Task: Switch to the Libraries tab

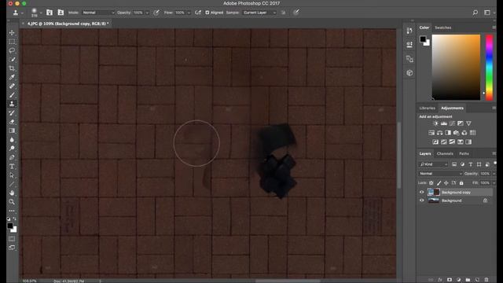Action: coord(427,108)
